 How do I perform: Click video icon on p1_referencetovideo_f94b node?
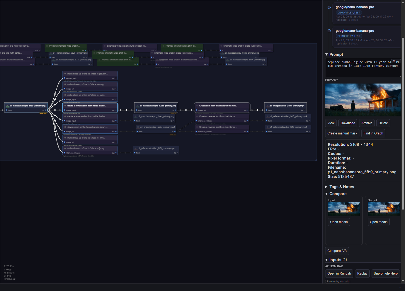(267, 127)
